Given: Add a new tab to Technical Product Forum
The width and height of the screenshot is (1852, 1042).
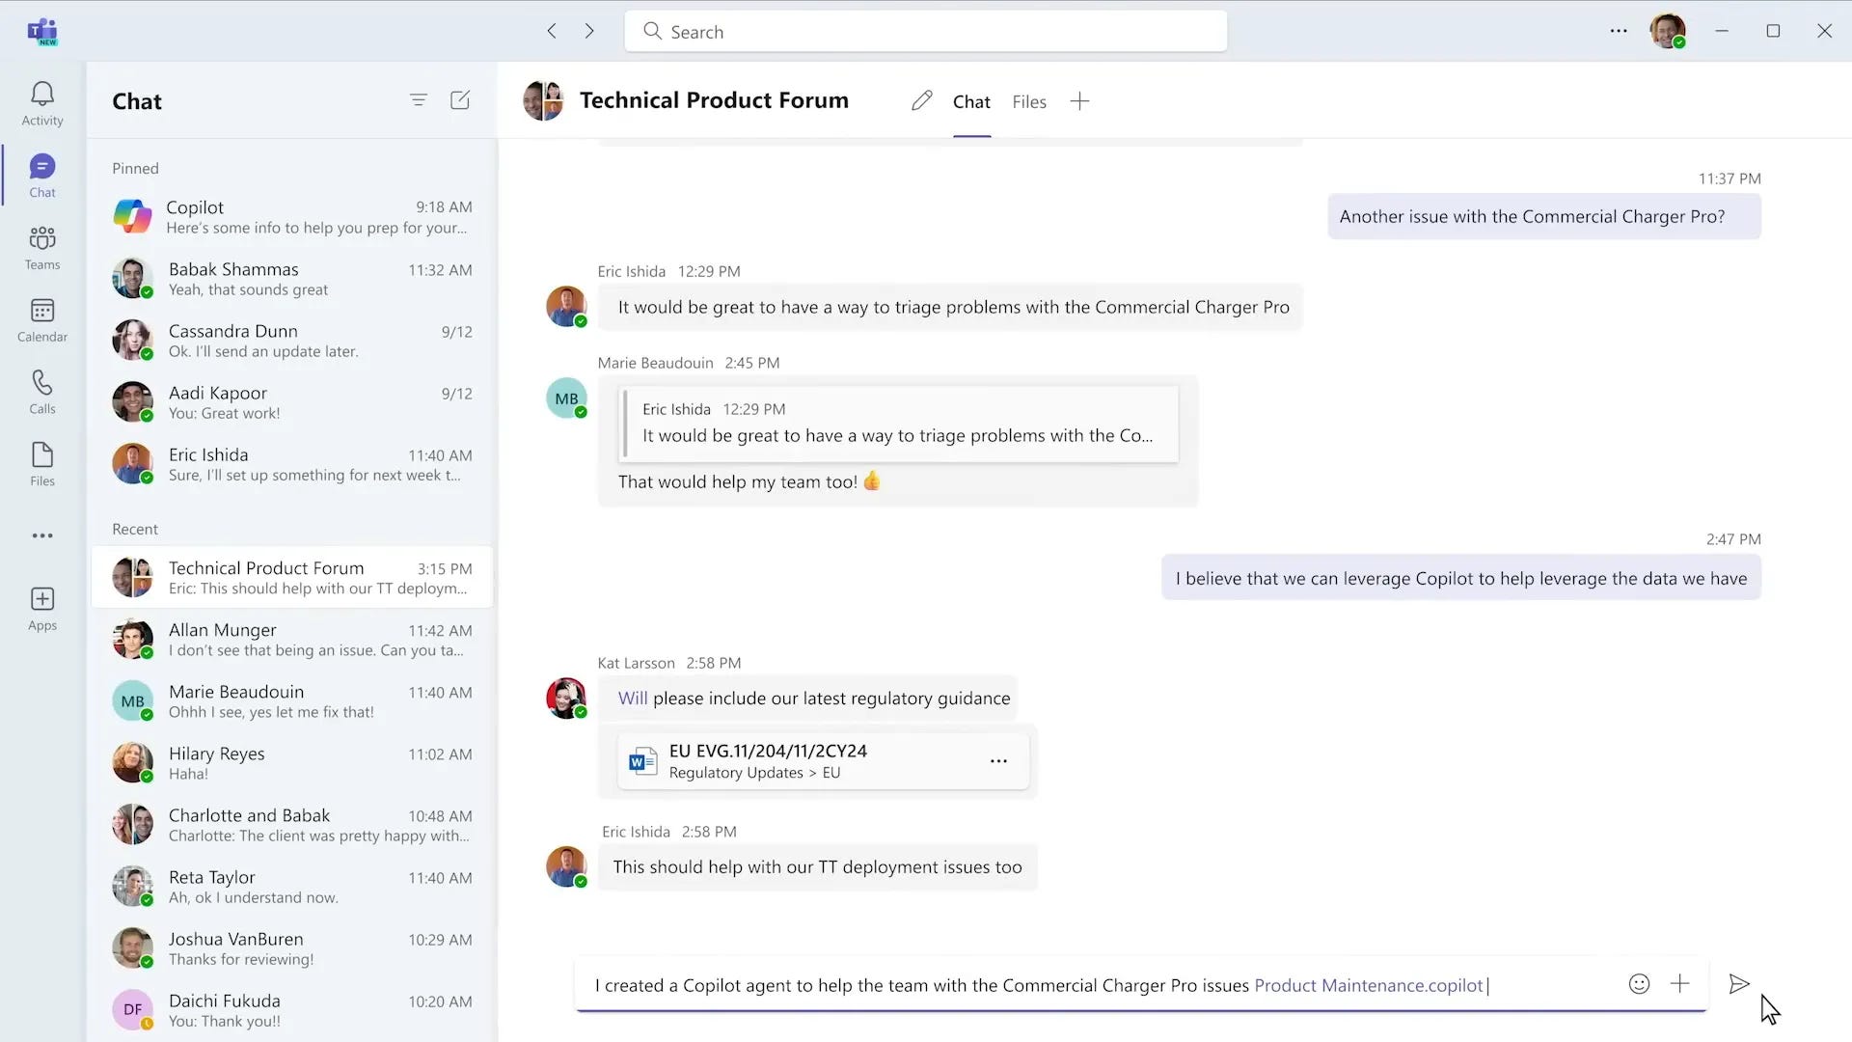Looking at the screenshot, I should click(x=1079, y=100).
